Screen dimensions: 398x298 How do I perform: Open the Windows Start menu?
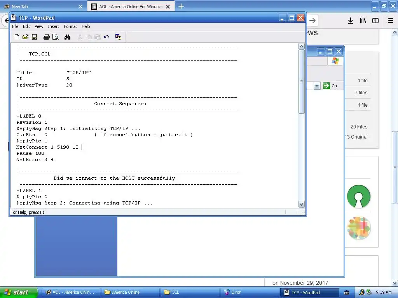point(19,292)
